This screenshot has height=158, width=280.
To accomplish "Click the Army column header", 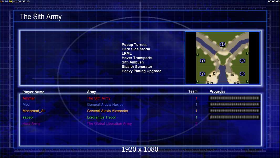I will 91,92.
